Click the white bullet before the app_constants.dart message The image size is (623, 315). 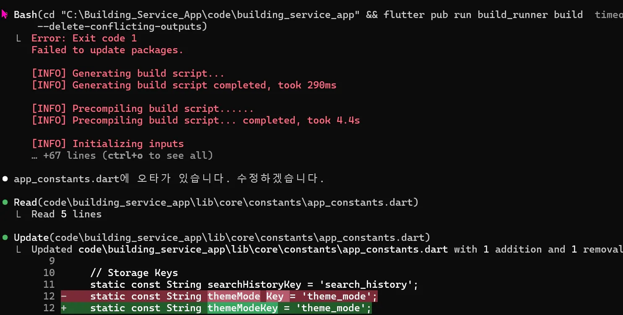5,179
